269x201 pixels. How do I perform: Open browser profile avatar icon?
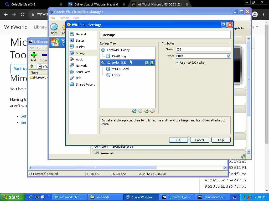(255, 14)
